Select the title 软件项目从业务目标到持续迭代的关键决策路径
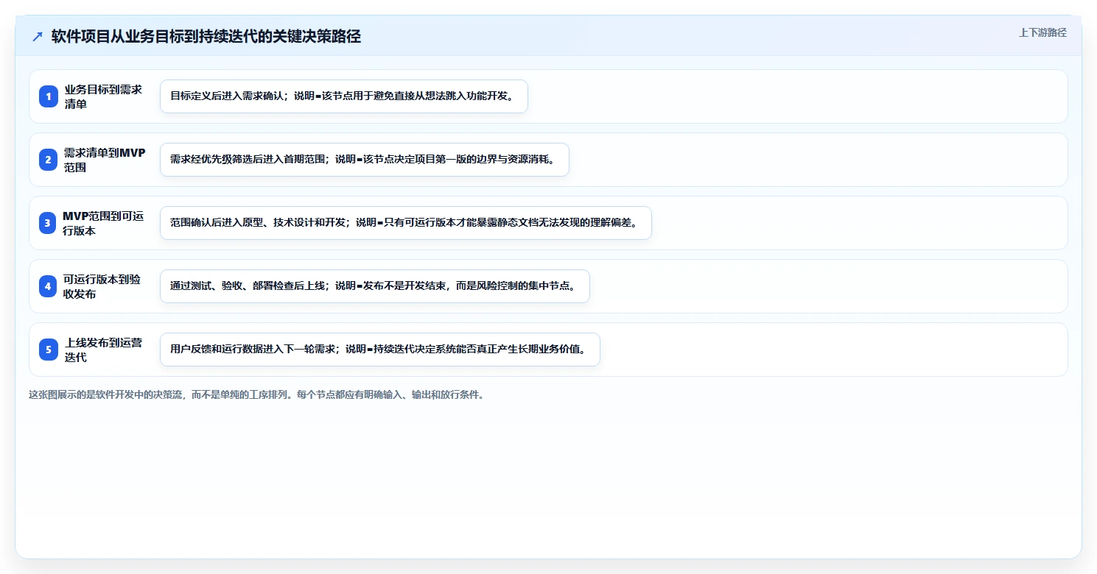Viewport: 1097px width, 574px height. pyautogui.click(x=206, y=36)
